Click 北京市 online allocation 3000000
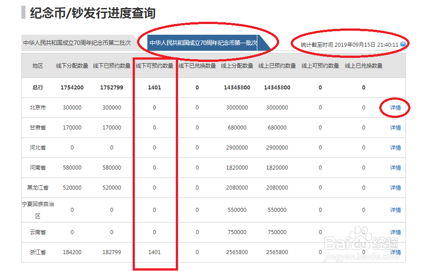Viewport: 422px width, 271px height. point(237,108)
